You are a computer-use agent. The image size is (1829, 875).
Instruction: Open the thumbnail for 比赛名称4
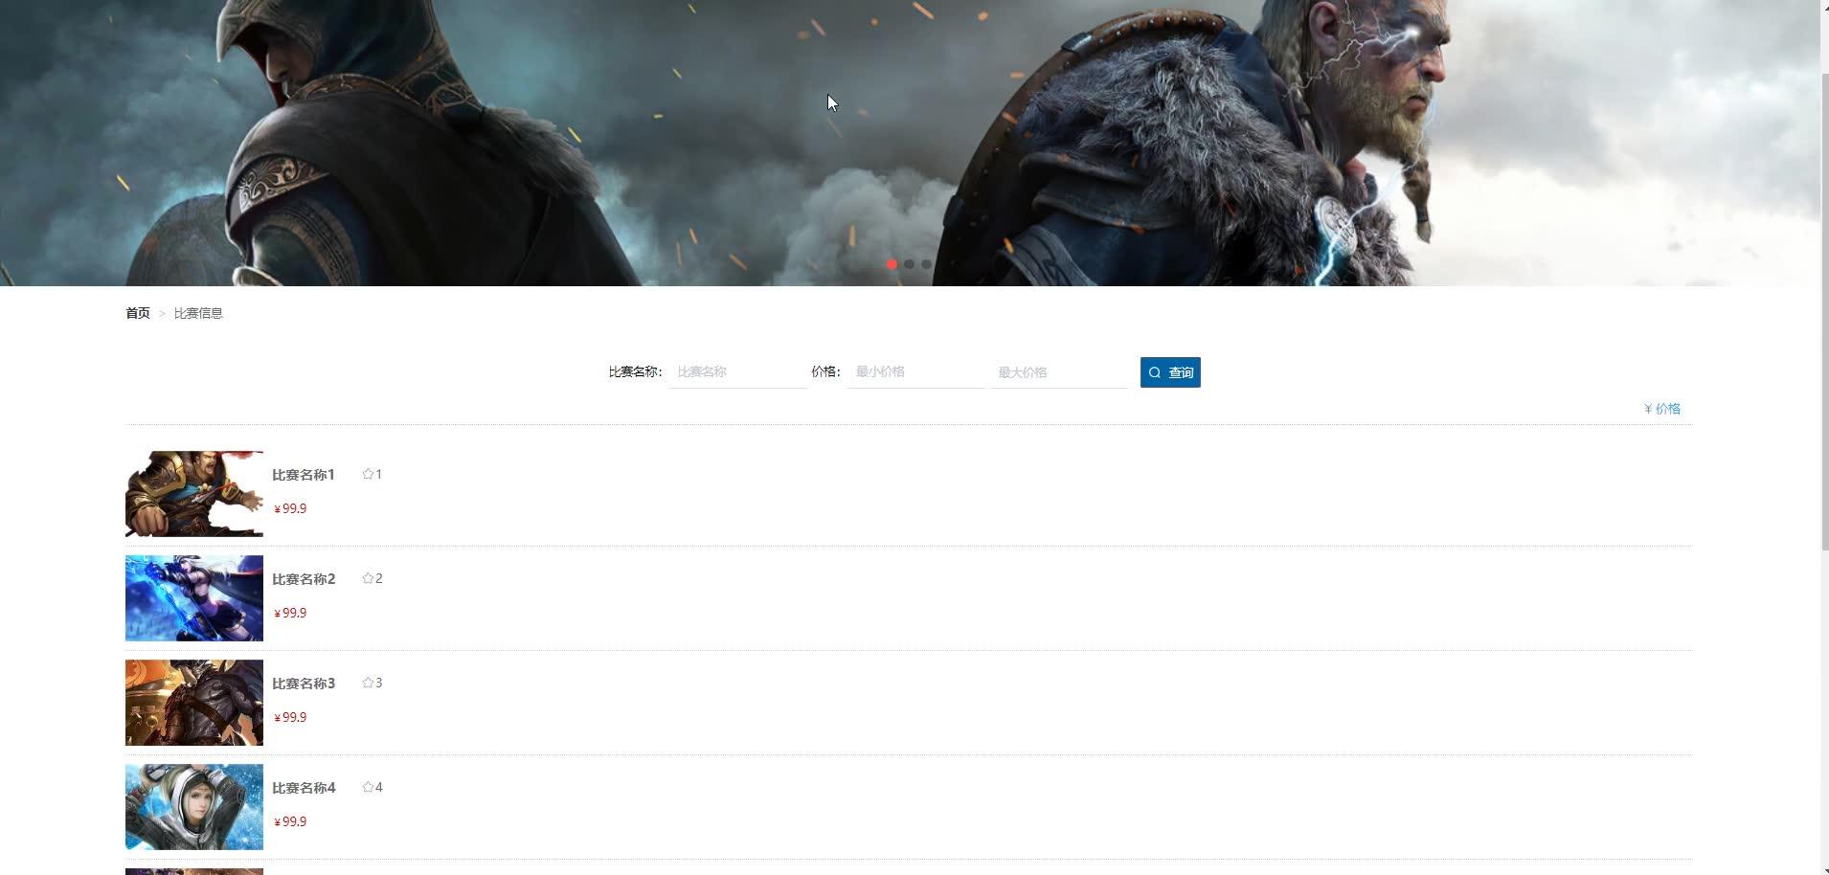click(x=194, y=807)
